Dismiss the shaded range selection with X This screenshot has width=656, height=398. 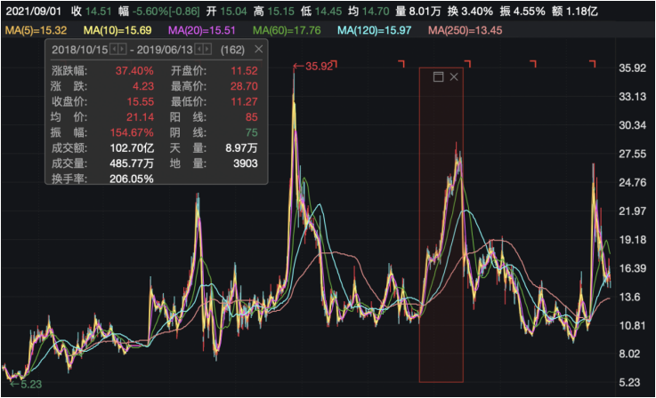coord(454,77)
